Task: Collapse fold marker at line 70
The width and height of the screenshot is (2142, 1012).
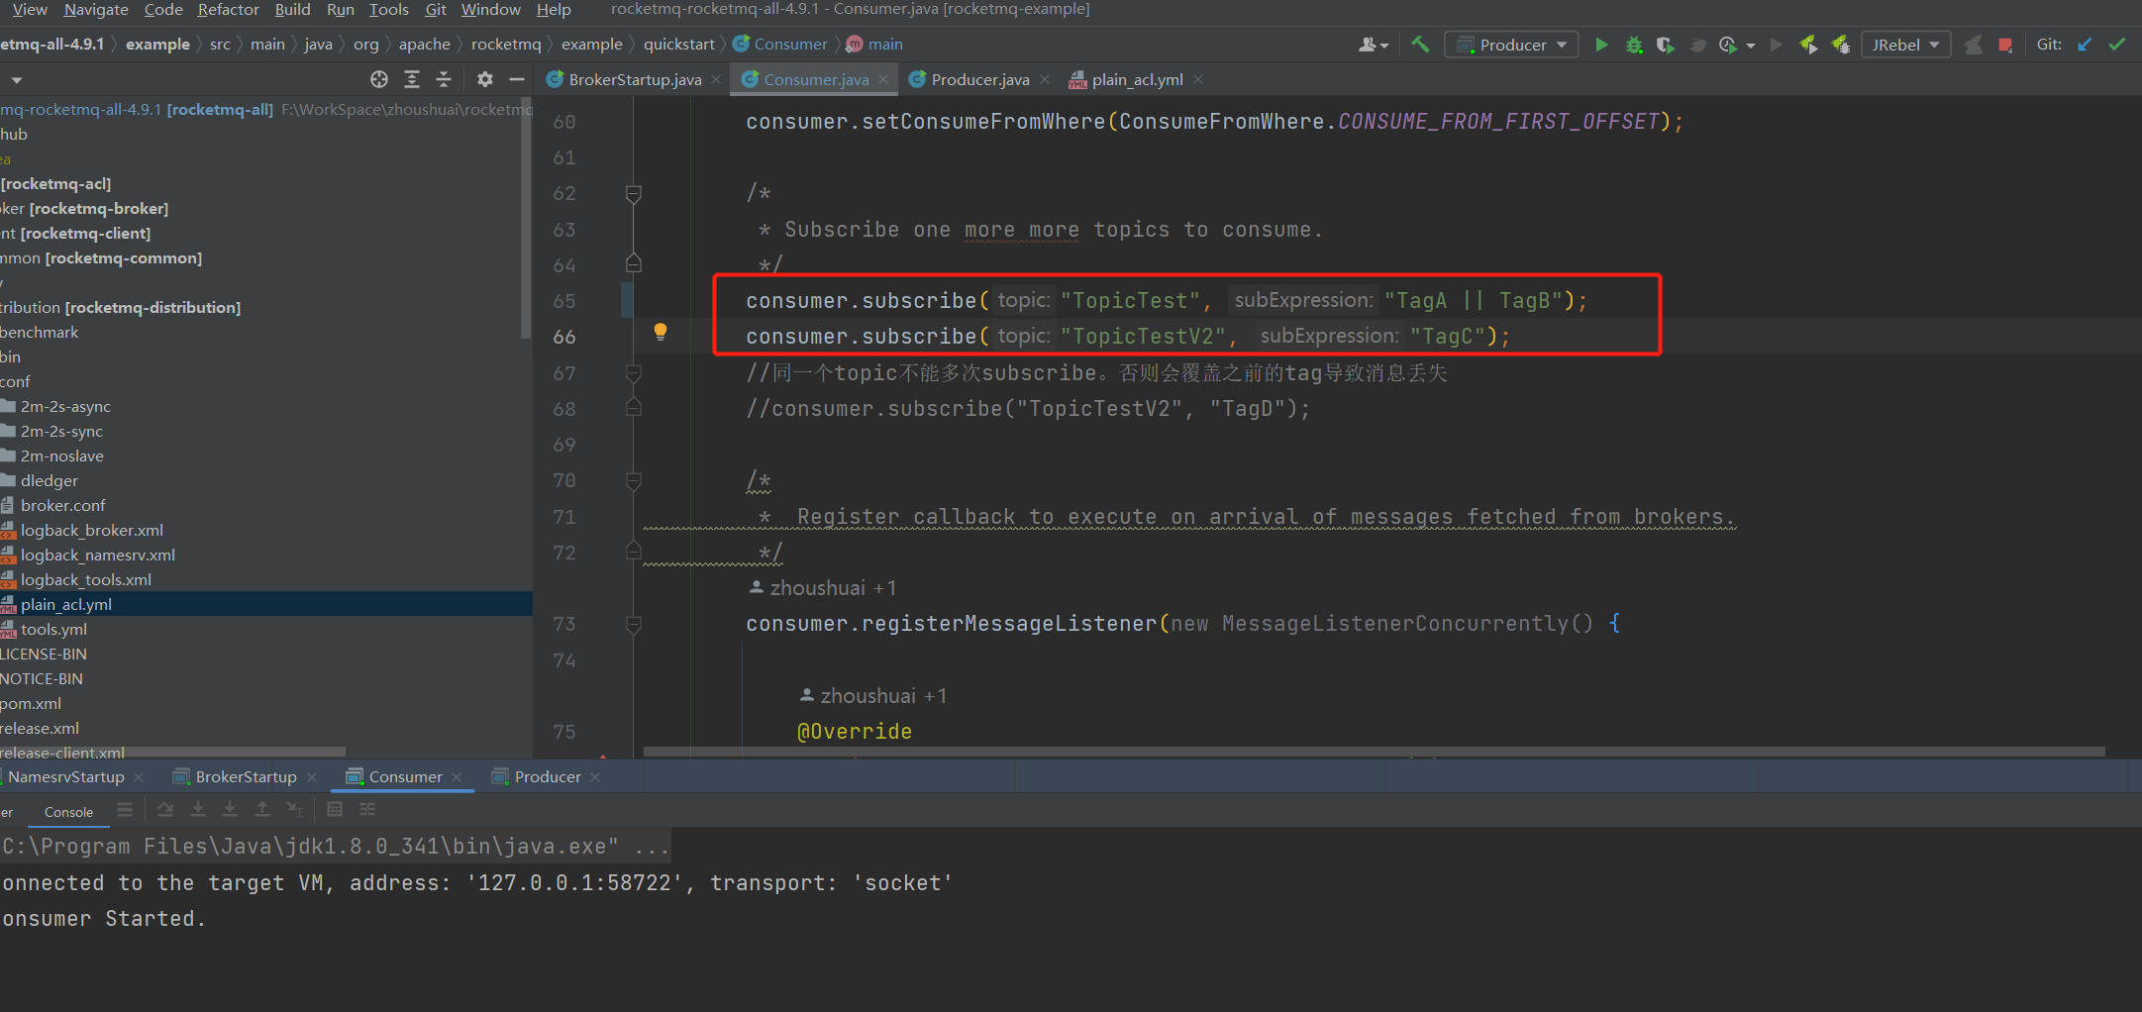Action: click(x=634, y=480)
